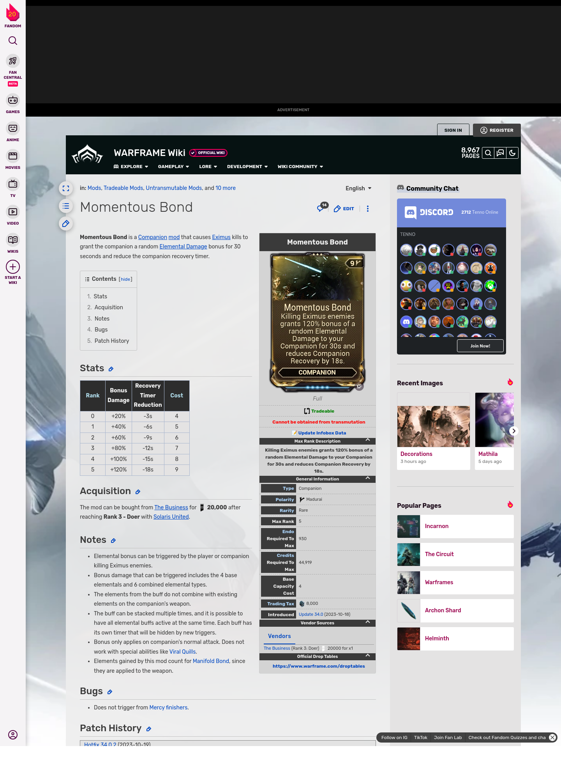Screen dimensions: 561x780
Task: Open the Solaris United link
Action: tap(171, 517)
